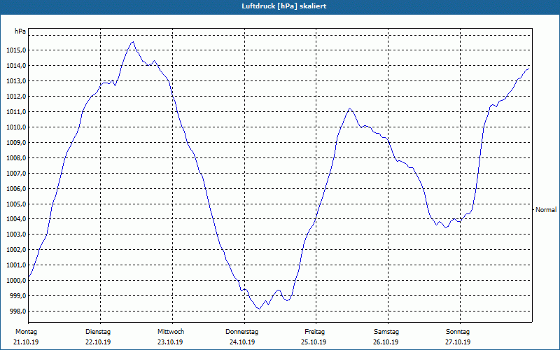Screen dimensions: 560x350
Task: Click the date 21.10.19
Action: (26, 342)
